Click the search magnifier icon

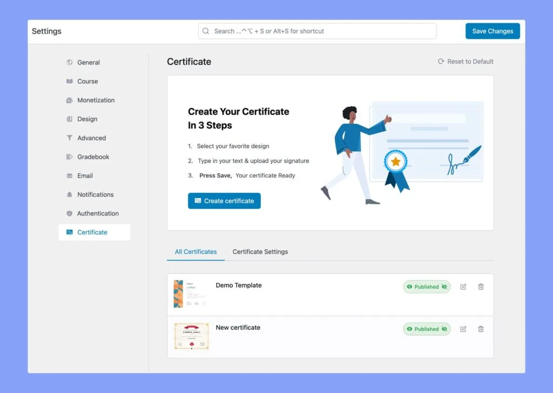206,31
